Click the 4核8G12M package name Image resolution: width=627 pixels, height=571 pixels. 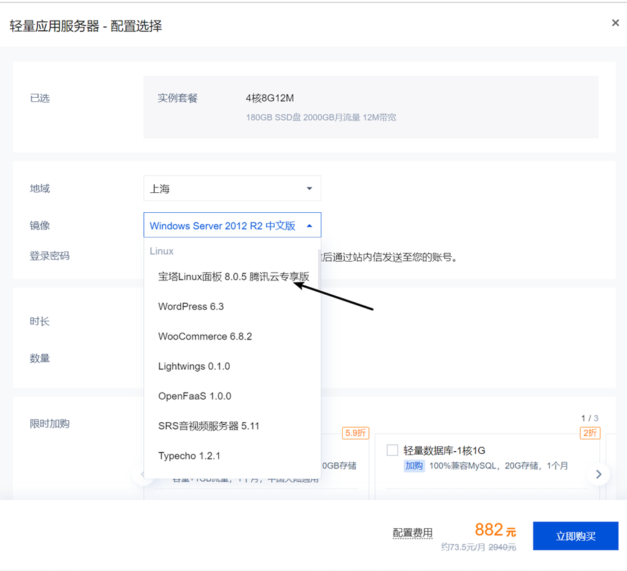[270, 98]
